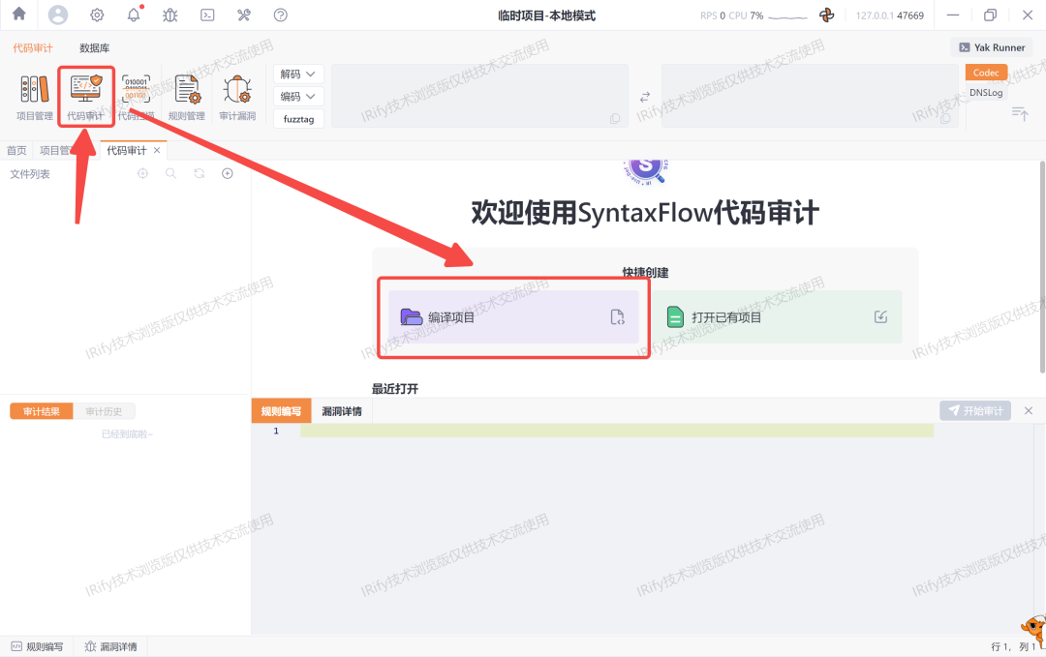Open the terminal console icon
1046x657 pixels.
pyautogui.click(x=207, y=15)
